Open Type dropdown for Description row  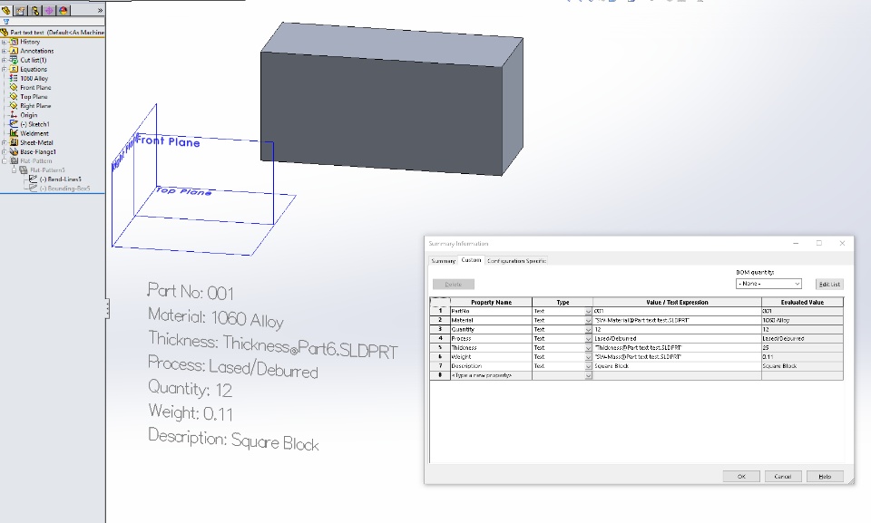pyautogui.click(x=588, y=366)
